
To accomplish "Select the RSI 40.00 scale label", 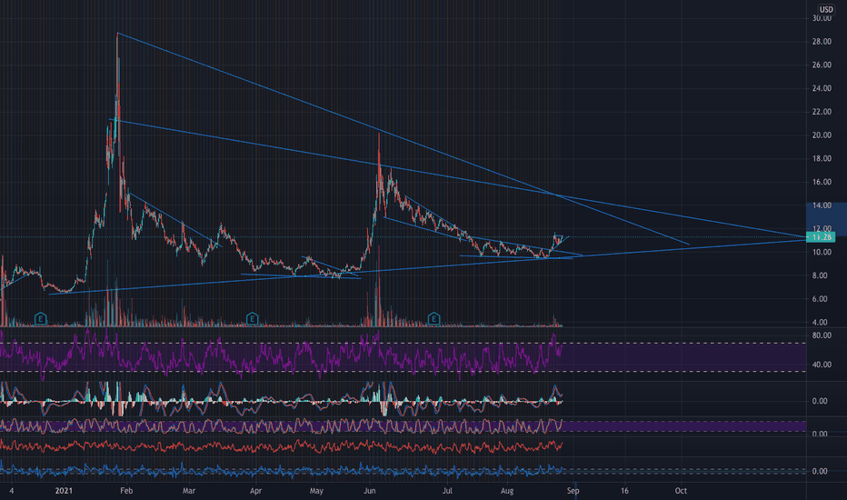I will 822,365.
